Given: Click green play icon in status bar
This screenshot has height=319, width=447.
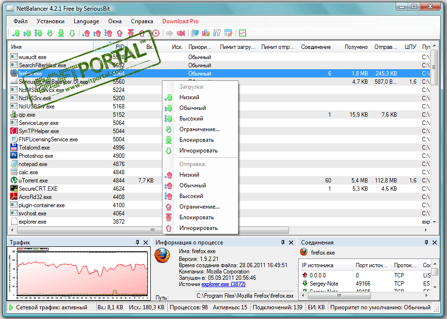Looking at the screenshot, I should pyautogui.click(x=11, y=307).
